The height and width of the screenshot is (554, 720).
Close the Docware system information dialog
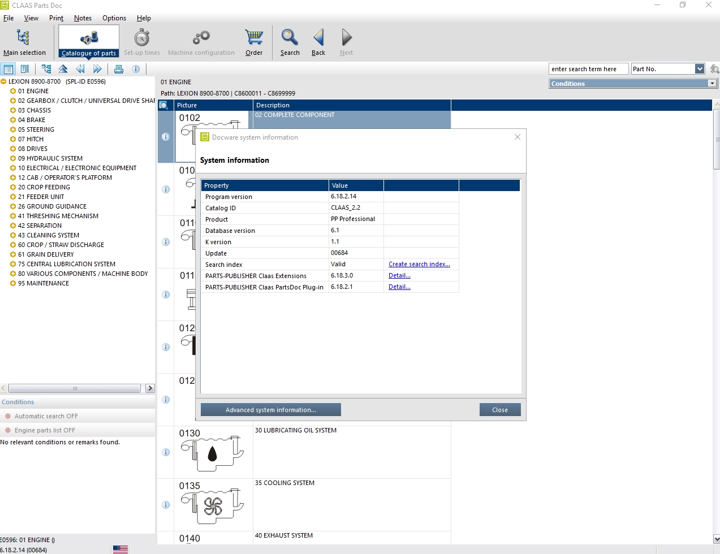pyautogui.click(x=517, y=137)
